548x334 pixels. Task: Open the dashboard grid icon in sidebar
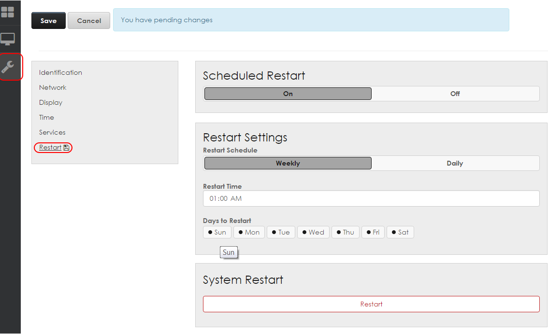(8, 12)
